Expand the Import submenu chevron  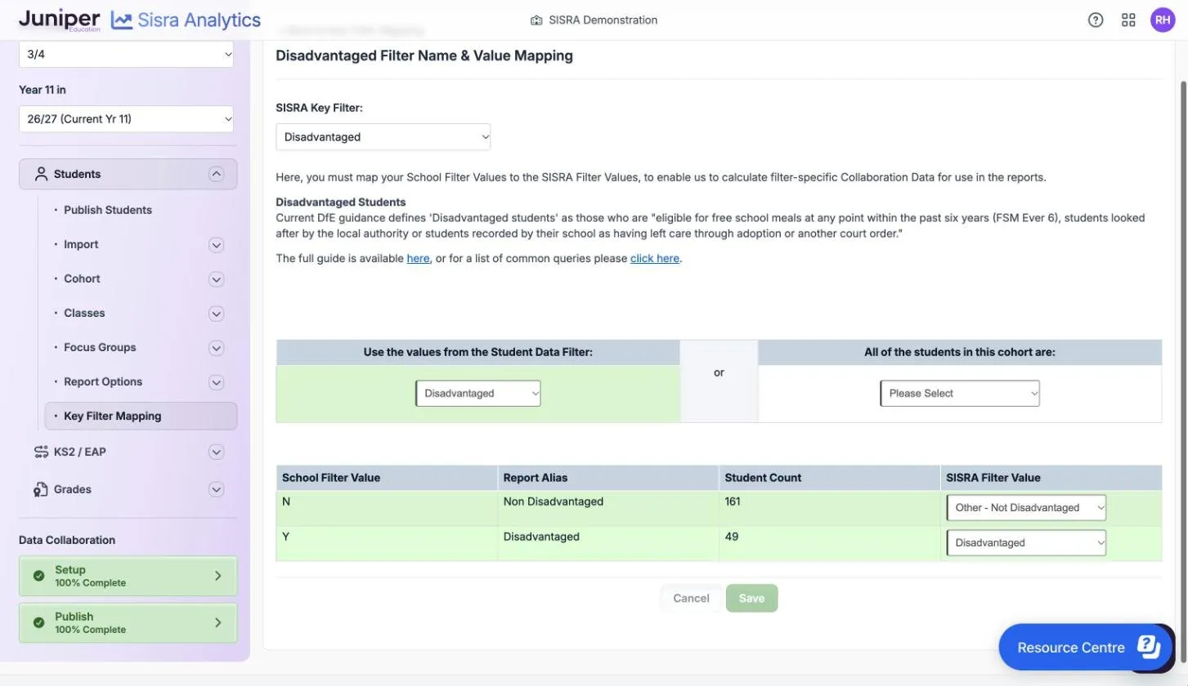tap(216, 244)
